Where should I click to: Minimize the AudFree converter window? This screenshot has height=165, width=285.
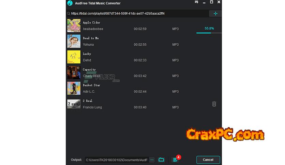click(204, 2)
